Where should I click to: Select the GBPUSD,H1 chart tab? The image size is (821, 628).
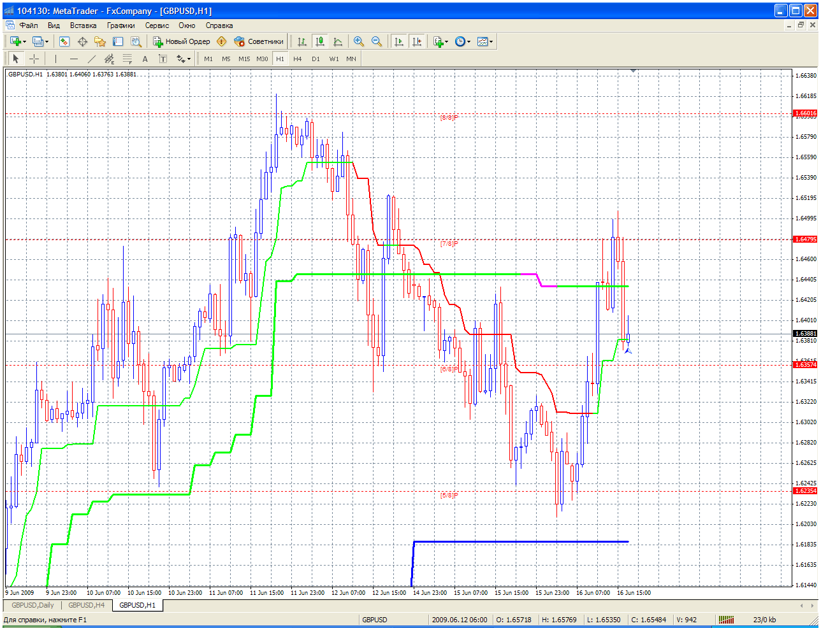click(x=138, y=605)
